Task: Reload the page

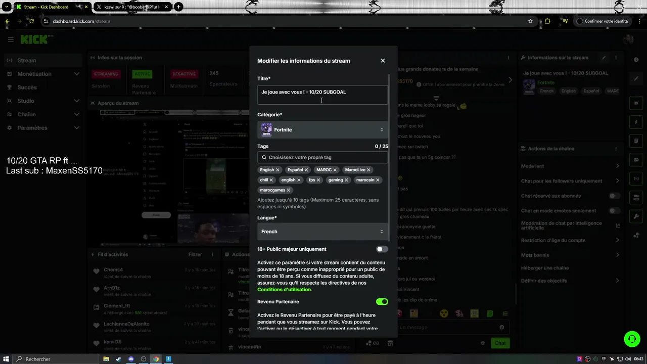Action: click(31, 21)
